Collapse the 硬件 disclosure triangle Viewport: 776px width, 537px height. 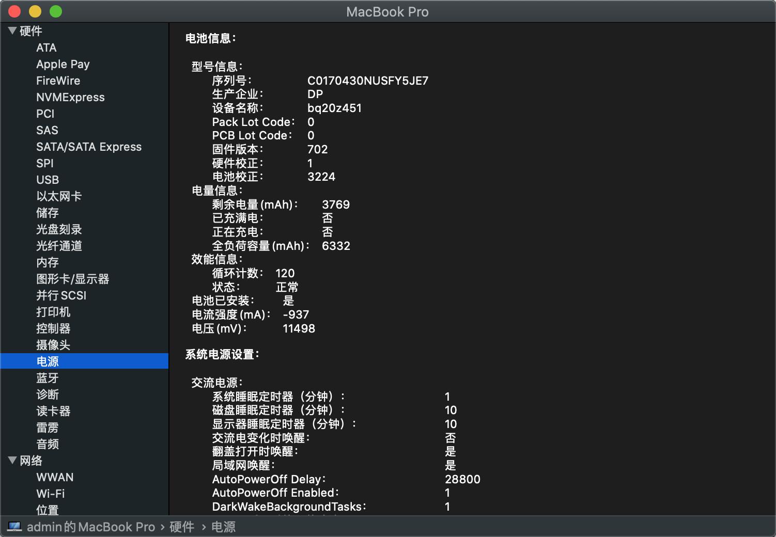point(12,31)
